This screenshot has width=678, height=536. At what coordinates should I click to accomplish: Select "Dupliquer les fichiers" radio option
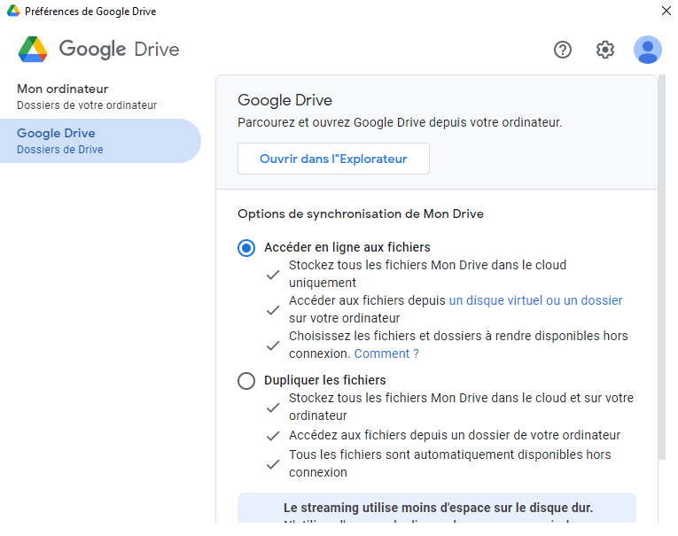coord(246,381)
